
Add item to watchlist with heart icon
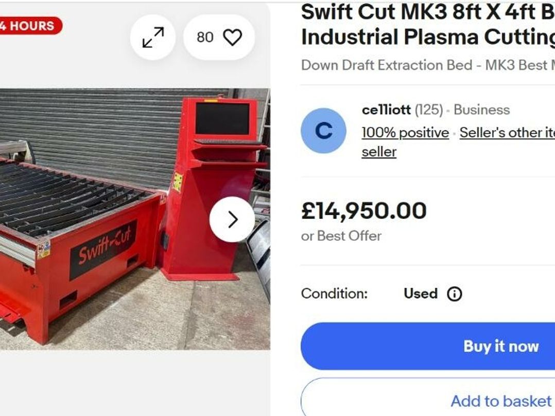[232, 38]
